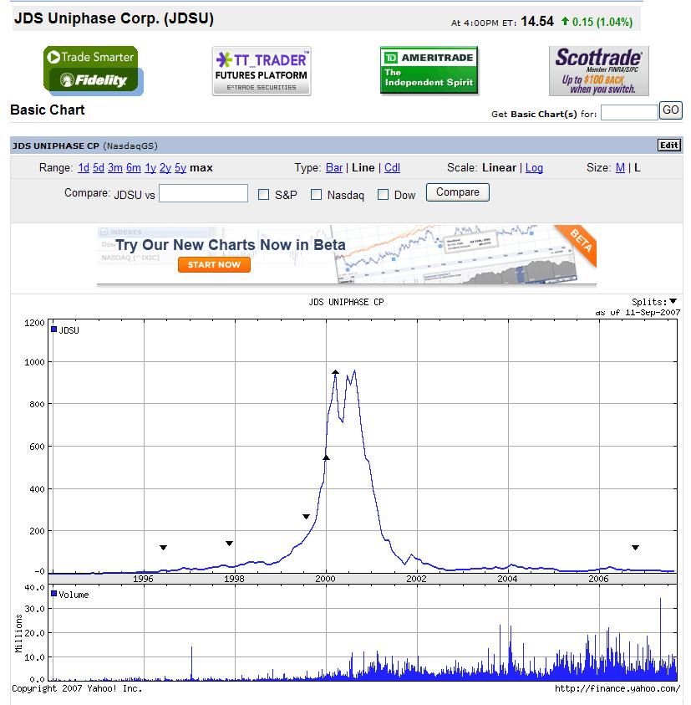This screenshot has width=691, height=705.
Task: Click the Splits legend triangle icon
Action: [673, 301]
